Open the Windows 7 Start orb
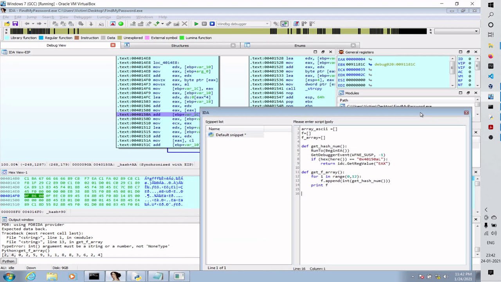Viewport: 501px width, 282px height. click(x=9, y=277)
